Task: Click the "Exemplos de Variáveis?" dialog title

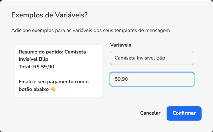Action: pyautogui.click(x=50, y=15)
